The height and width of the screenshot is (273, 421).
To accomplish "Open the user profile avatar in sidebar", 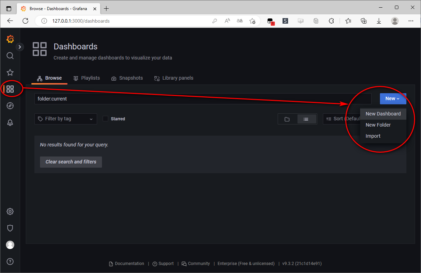I will click(x=10, y=245).
